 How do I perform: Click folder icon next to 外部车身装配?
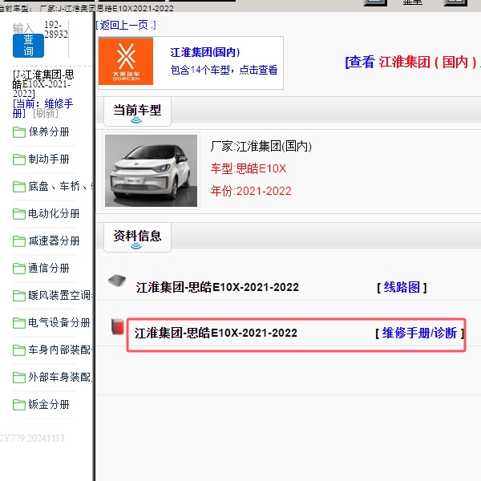pyautogui.click(x=19, y=378)
